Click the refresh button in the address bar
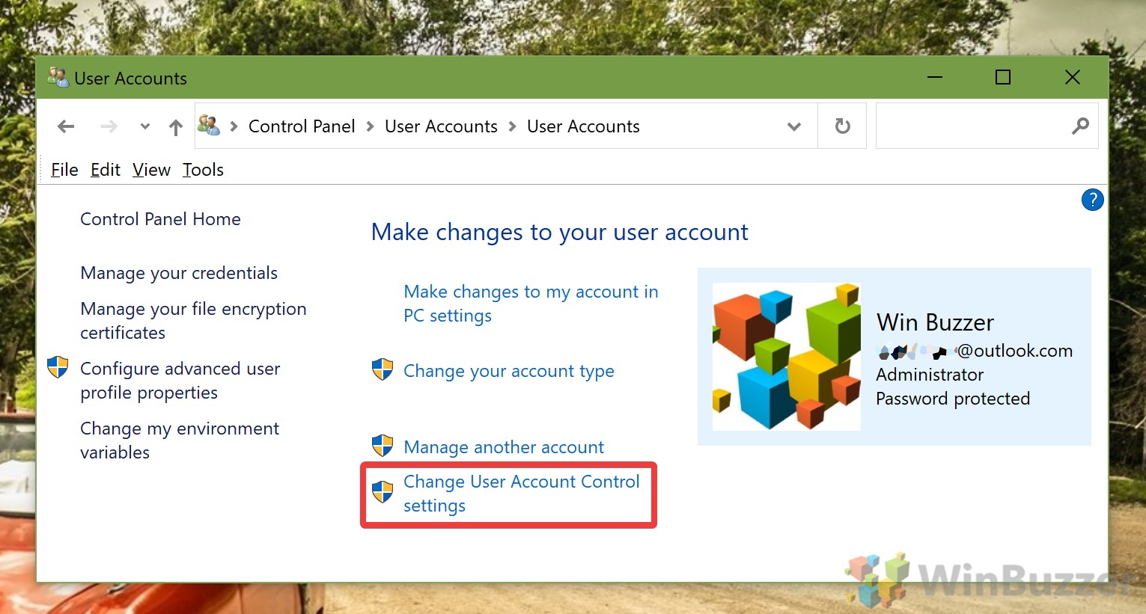 841,126
